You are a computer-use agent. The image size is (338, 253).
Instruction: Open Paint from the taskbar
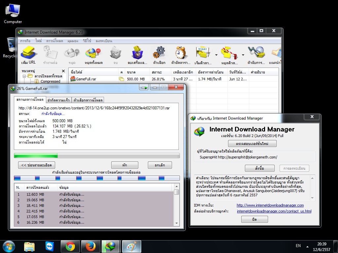131,246
